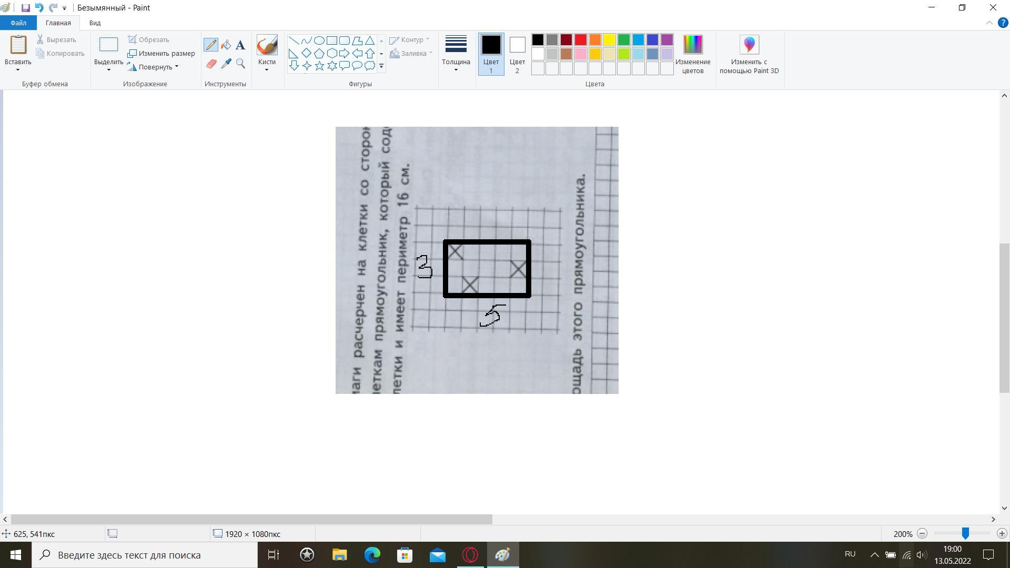Image resolution: width=1010 pixels, height=568 pixels.
Task: Pick the red color swatch
Action: point(580,40)
